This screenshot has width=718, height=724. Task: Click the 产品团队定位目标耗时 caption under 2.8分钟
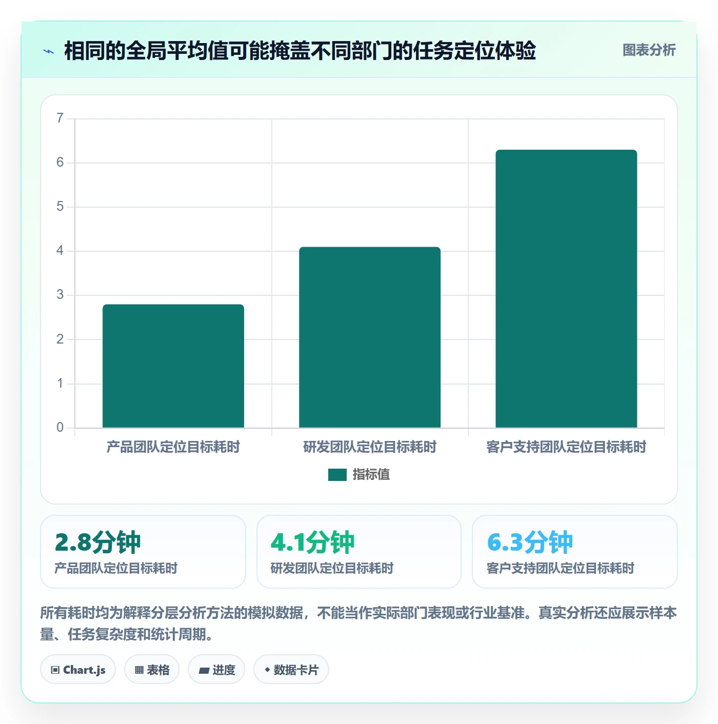(116, 568)
